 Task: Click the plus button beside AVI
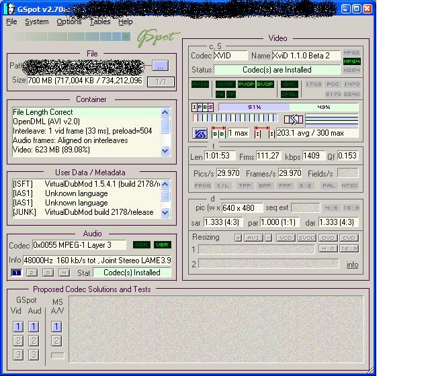(238, 238)
